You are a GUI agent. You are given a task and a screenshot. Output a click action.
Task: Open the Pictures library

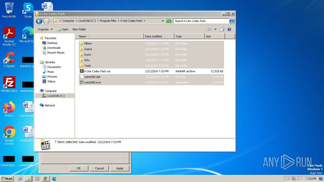(x=52, y=77)
